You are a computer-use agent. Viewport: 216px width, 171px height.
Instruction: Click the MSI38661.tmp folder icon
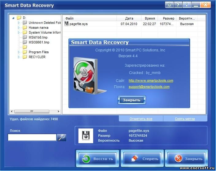(x=25, y=42)
